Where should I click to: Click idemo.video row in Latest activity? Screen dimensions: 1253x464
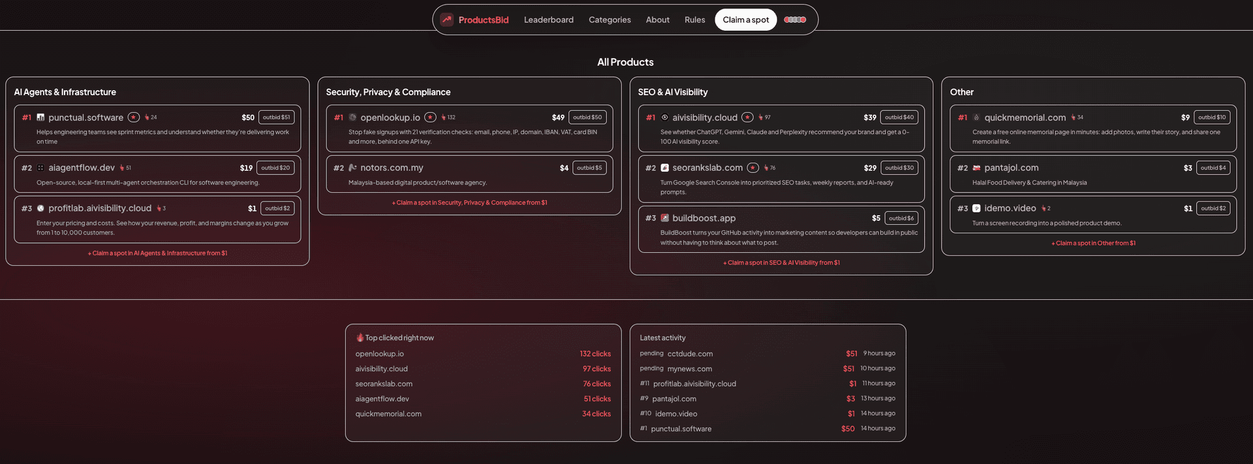[x=767, y=414]
